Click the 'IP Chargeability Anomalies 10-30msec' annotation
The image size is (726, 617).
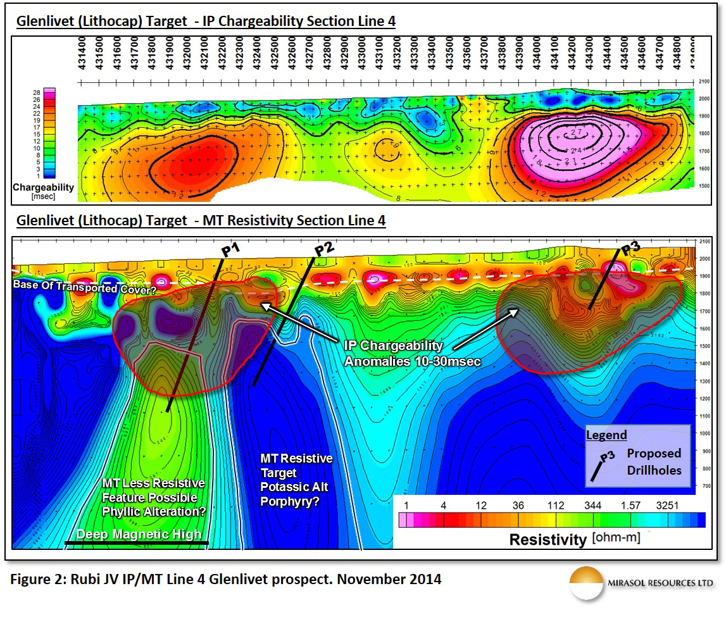[412, 353]
